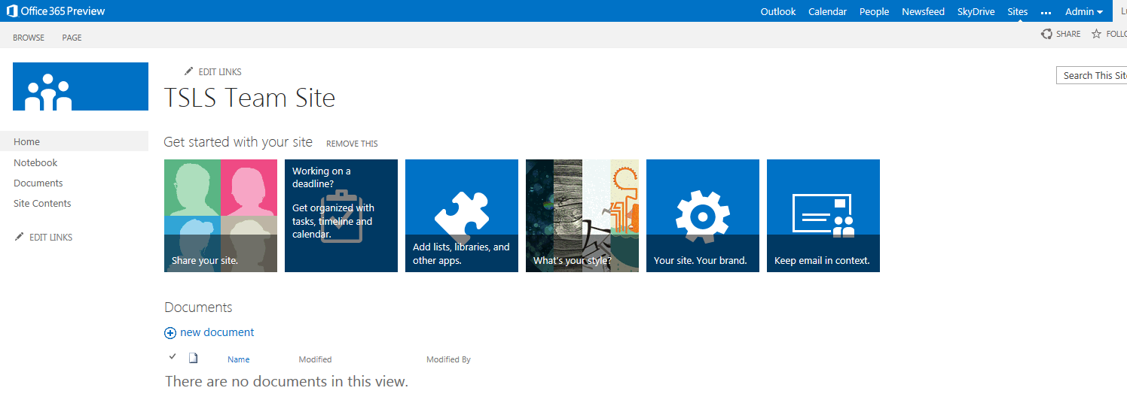
Task: Click the document type column icon
Action: pos(193,358)
